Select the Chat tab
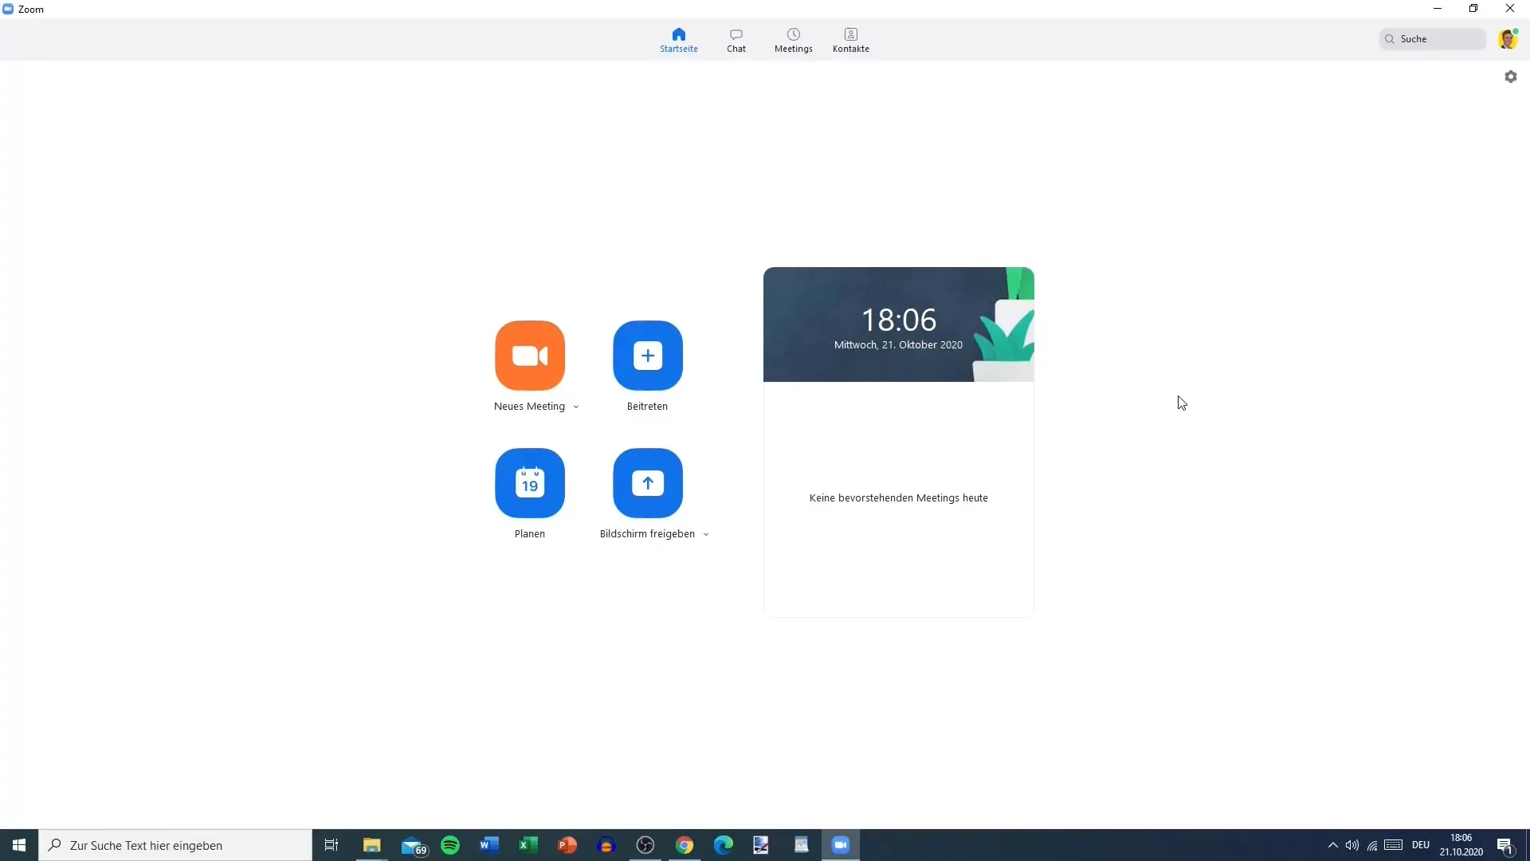The image size is (1530, 861). click(736, 39)
